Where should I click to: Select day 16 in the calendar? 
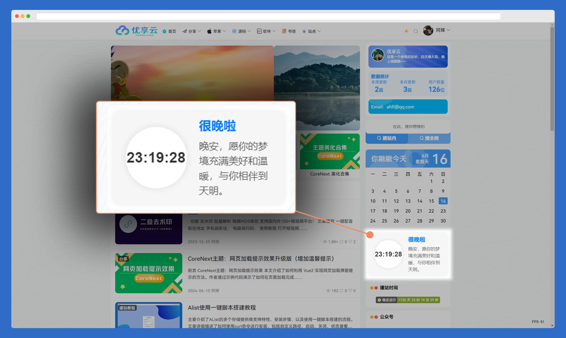coord(443,201)
